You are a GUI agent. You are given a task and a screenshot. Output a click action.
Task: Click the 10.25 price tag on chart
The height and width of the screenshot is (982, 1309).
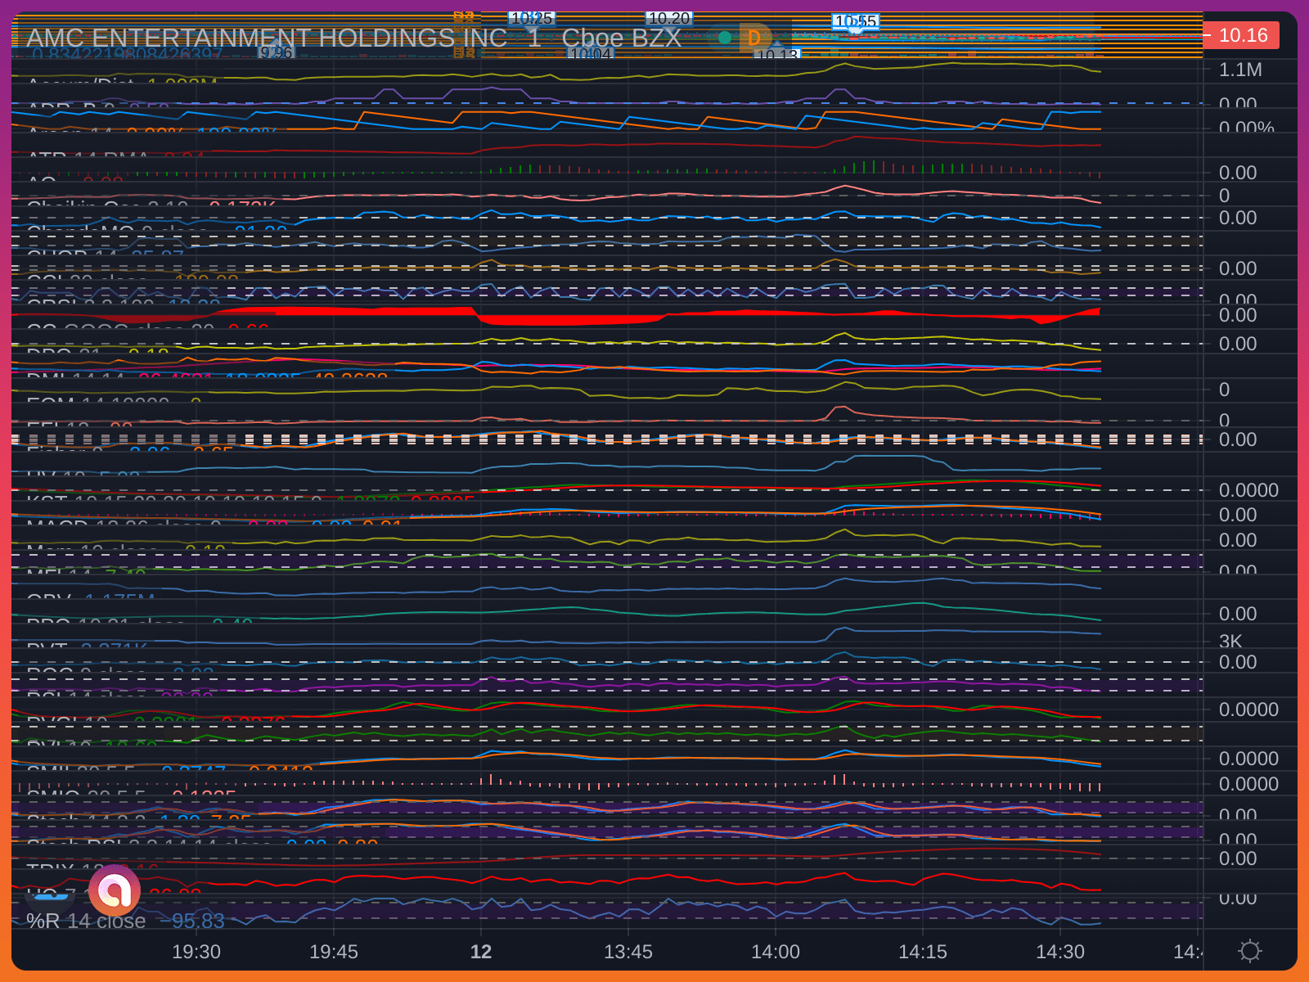pyautogui.click(x=532, y=18)
